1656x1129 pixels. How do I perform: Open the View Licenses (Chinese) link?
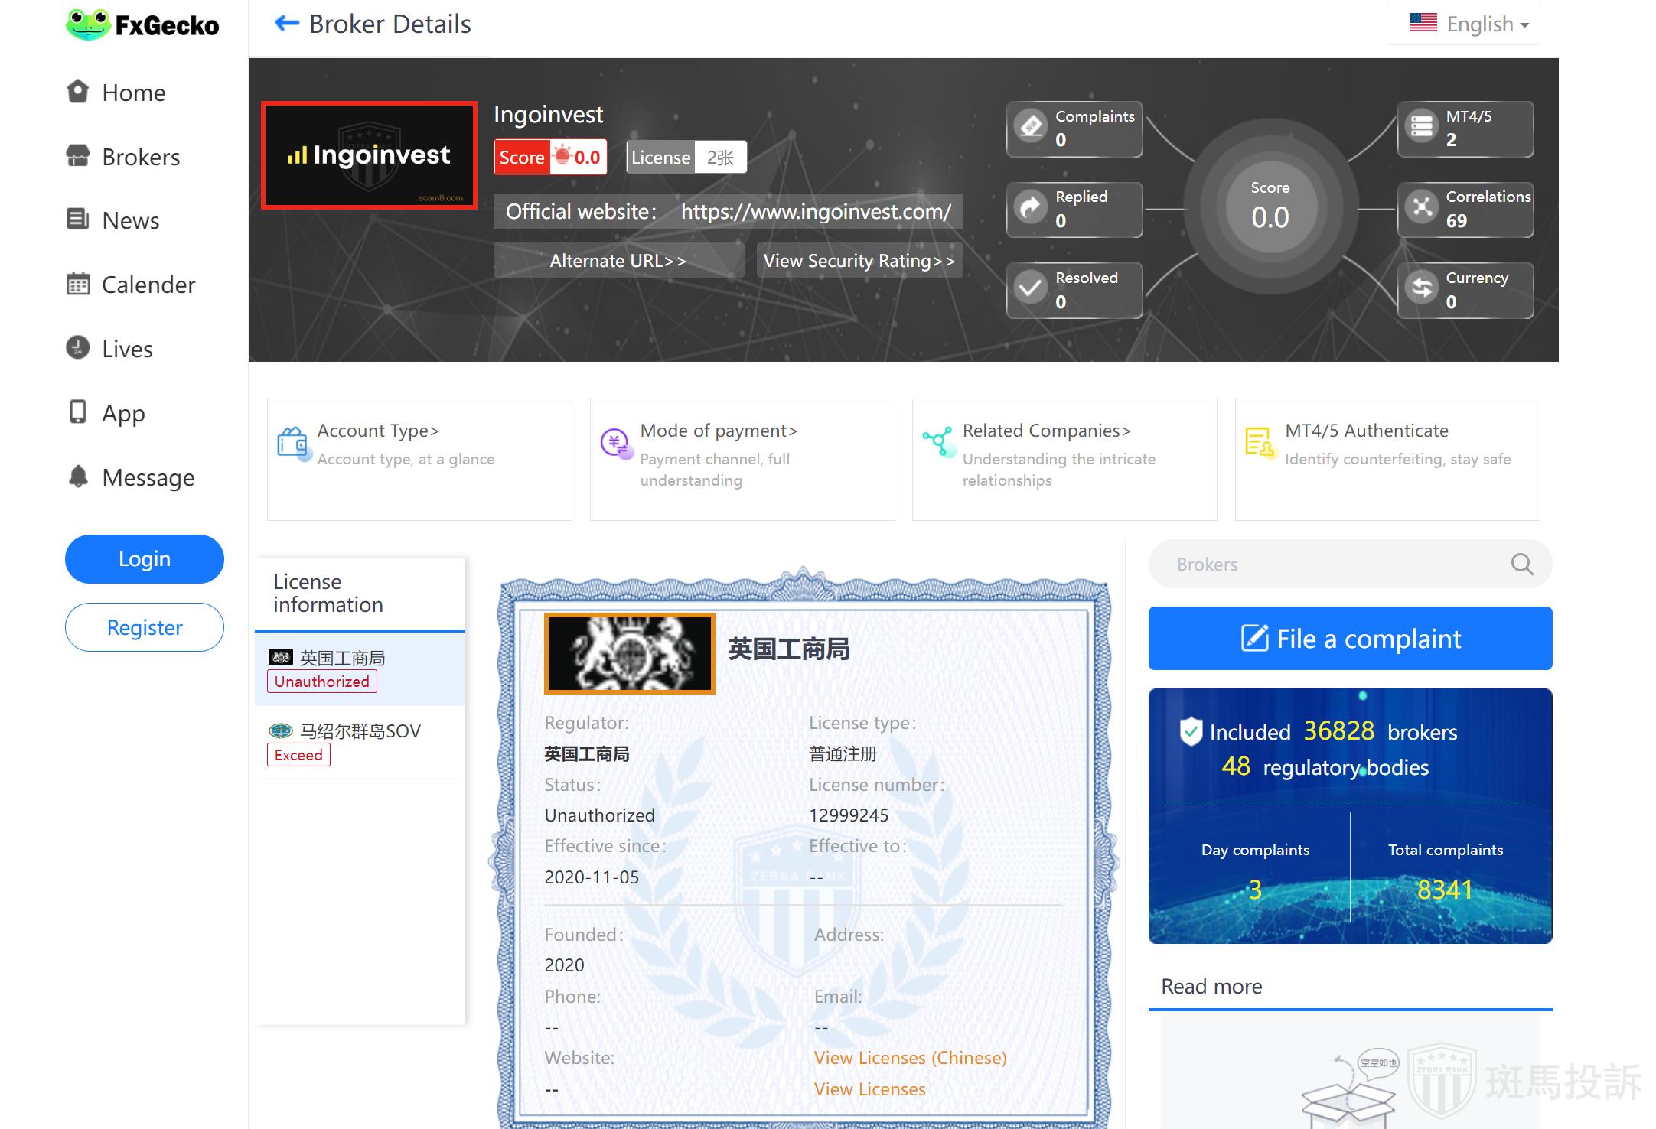coord(910,1058)
